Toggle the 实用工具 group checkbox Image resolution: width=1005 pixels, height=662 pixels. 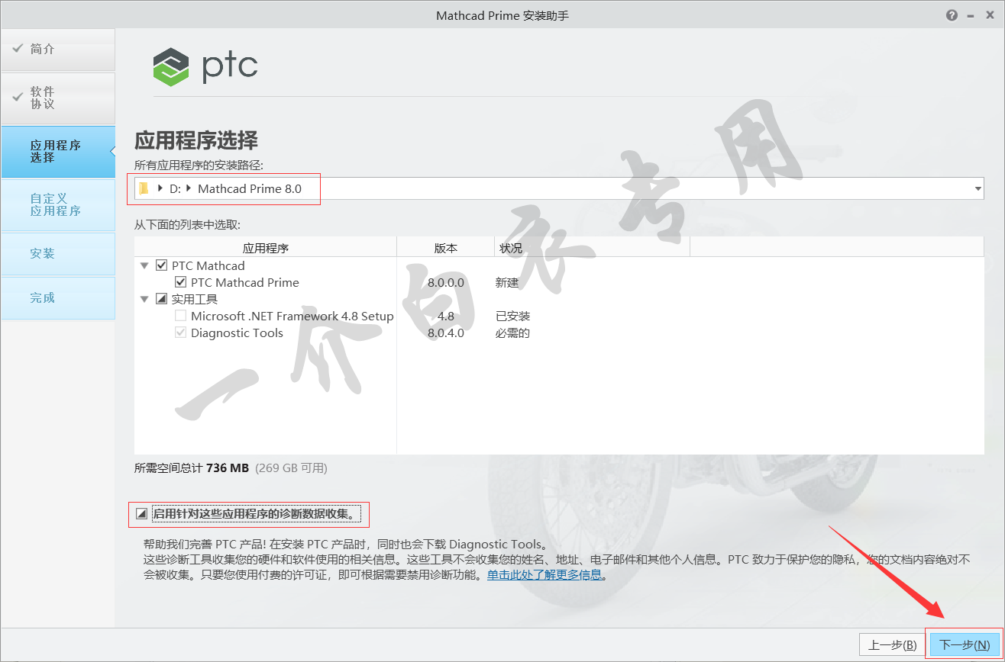tap(161, 299)
